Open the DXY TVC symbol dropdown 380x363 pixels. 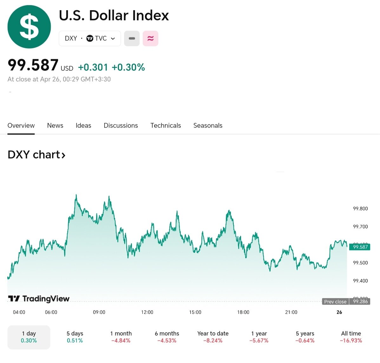tap(90, 39)
